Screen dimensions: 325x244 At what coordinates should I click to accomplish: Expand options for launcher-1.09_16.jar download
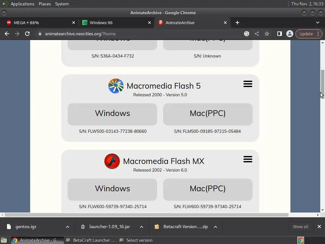[142, 227]
